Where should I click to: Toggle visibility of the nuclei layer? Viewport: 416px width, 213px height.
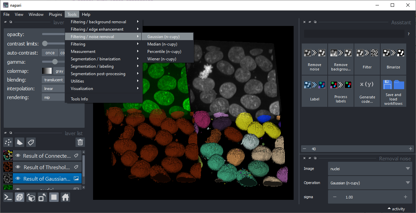[x=19, y=189]
